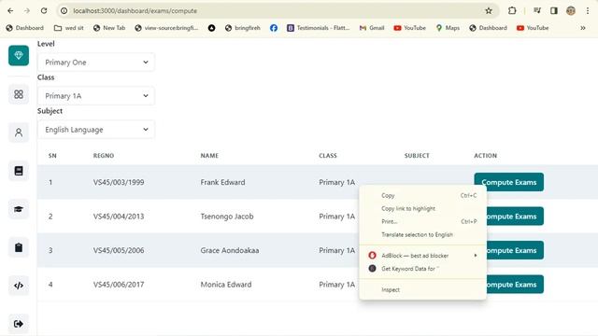Open the Chrome profile avatar

point(571,10)
